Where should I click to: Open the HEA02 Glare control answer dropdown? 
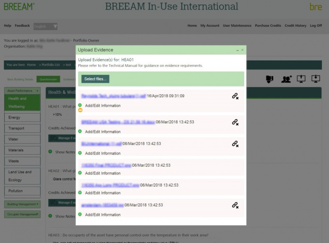(x=62, y=179)
